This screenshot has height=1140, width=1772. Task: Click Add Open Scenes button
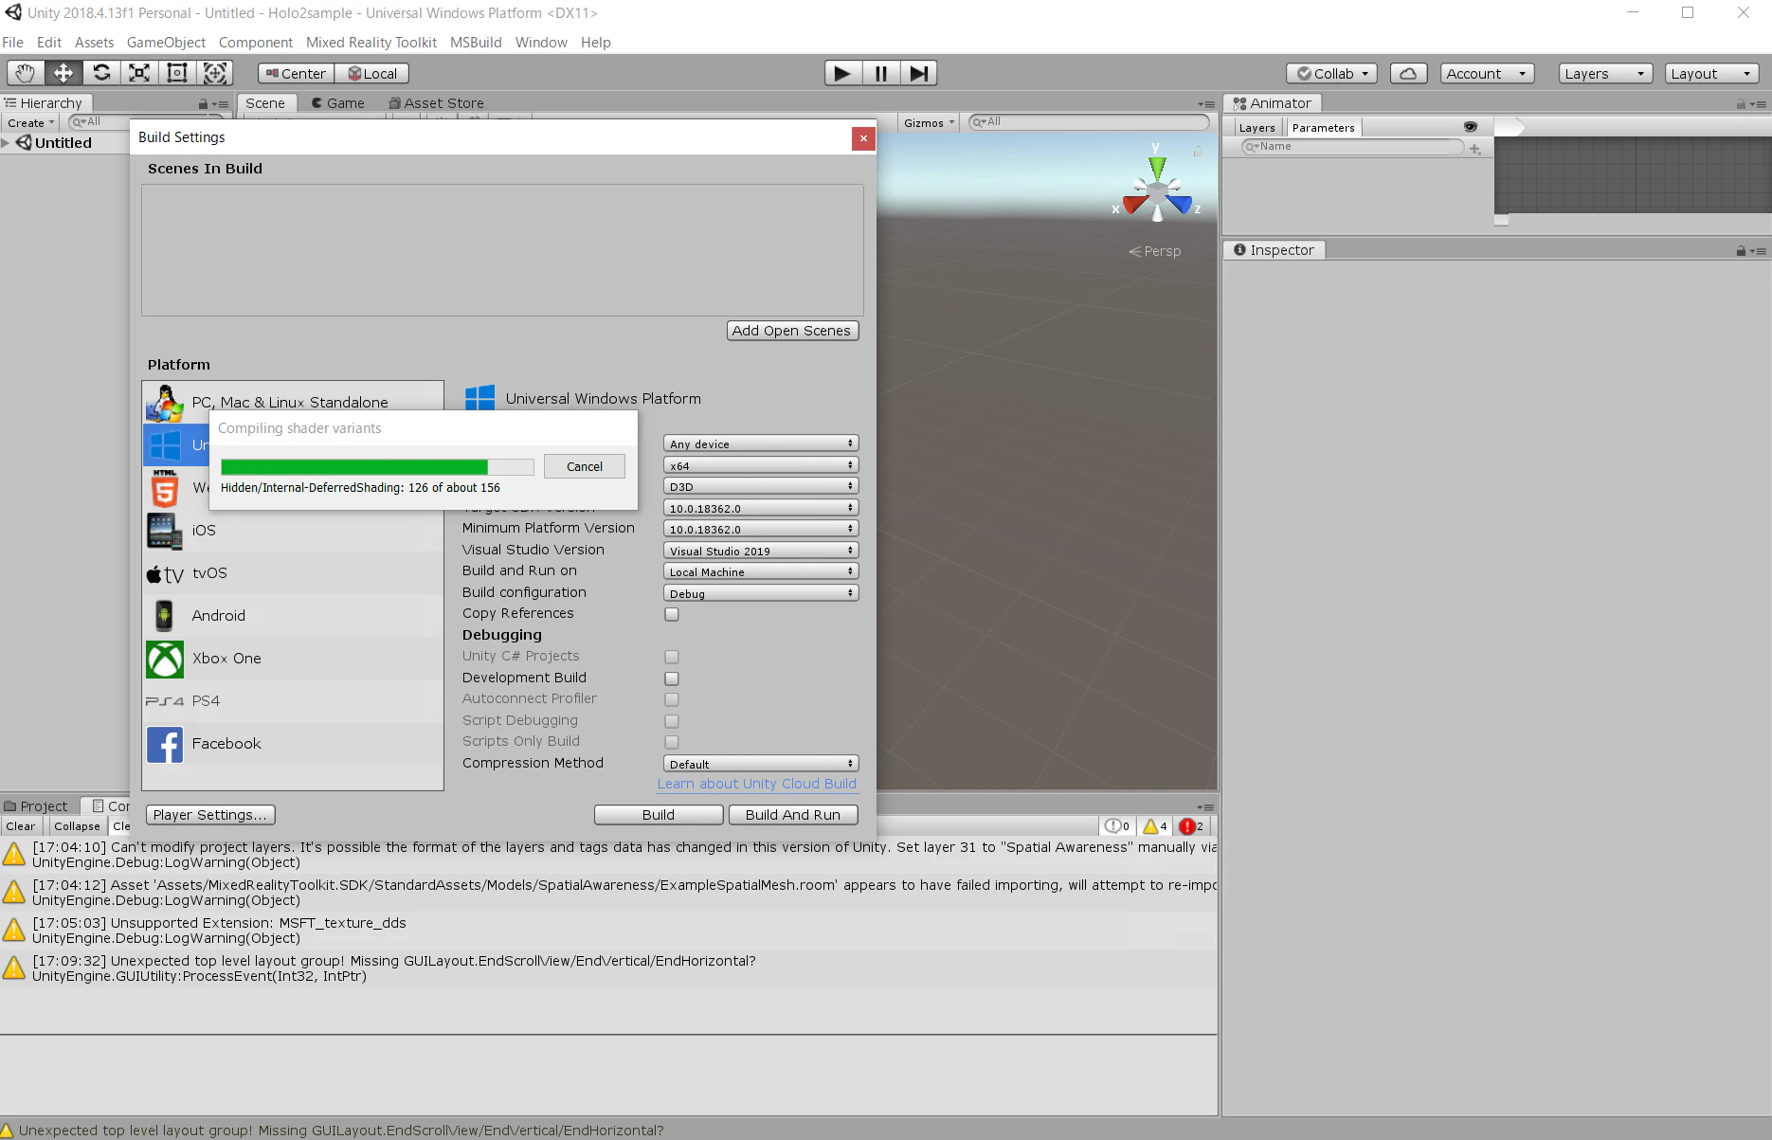(x=792, y=331)
